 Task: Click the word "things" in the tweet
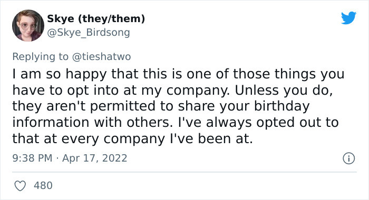[x=295, y=75]
